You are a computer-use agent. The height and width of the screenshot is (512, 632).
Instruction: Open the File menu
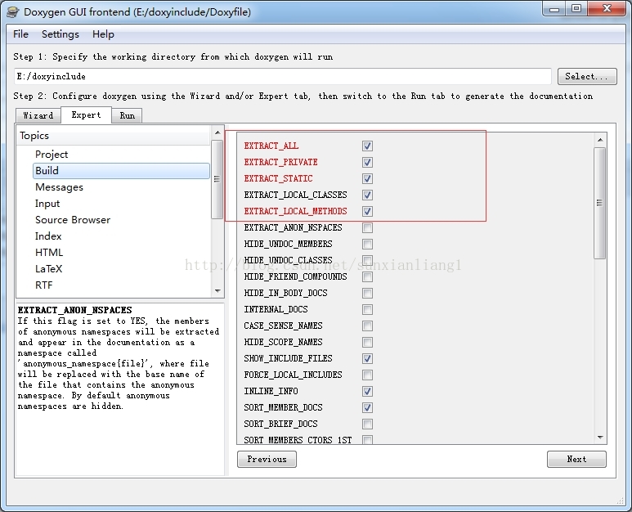[20, 34]
